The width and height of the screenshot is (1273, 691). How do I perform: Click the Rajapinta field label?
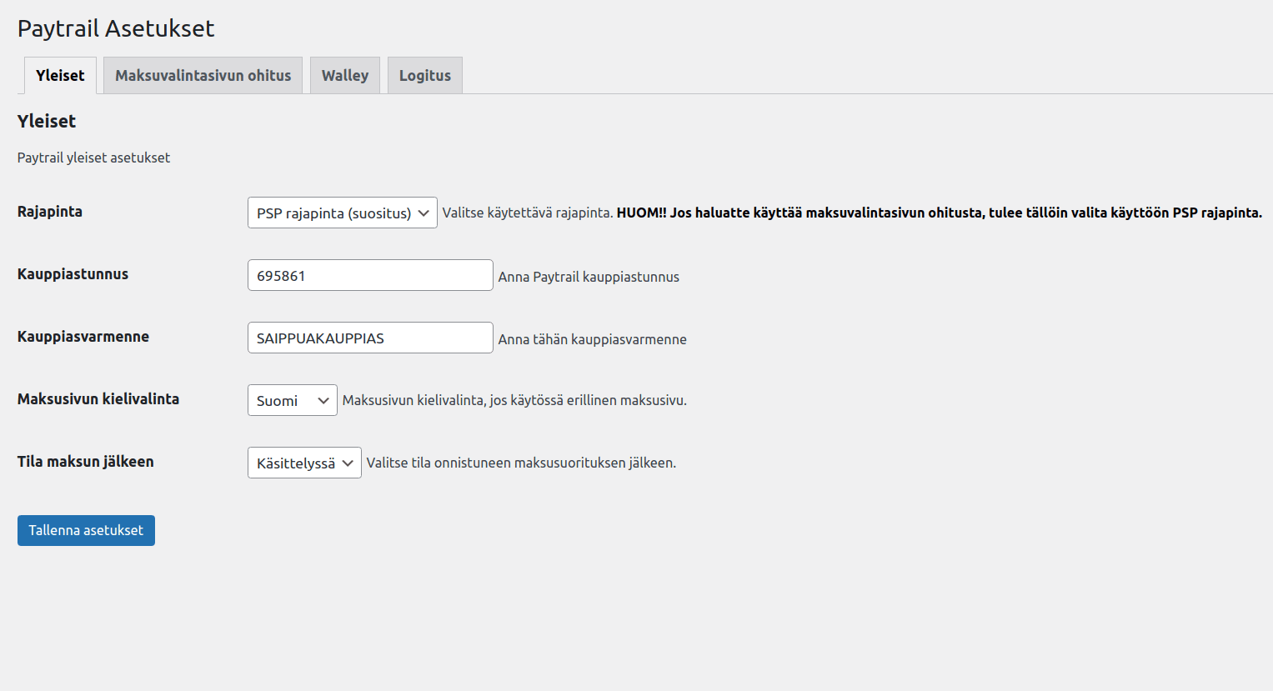click(50, 212)
